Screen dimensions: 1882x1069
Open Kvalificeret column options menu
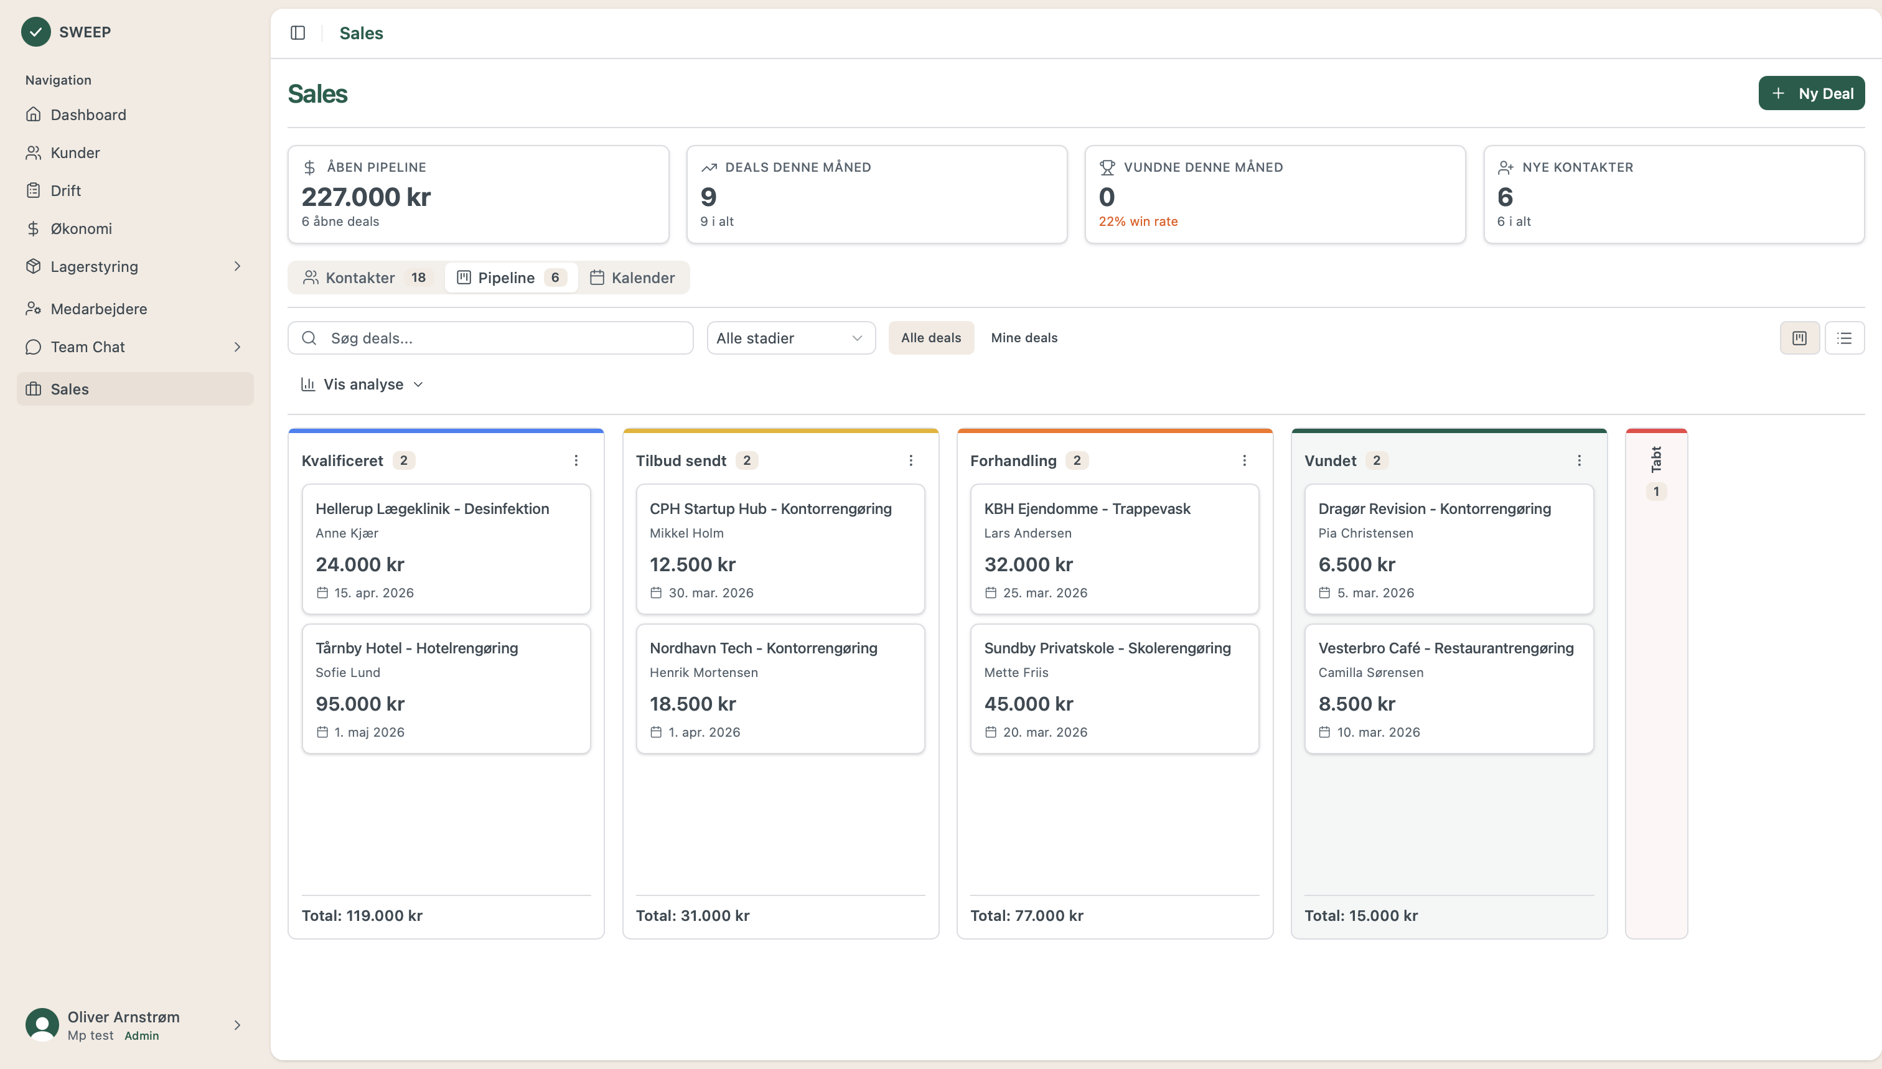[x=576, y=460]
